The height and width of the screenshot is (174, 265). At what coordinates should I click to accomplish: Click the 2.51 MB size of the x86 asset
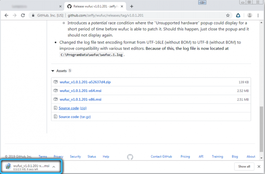(x=243, y=100)
